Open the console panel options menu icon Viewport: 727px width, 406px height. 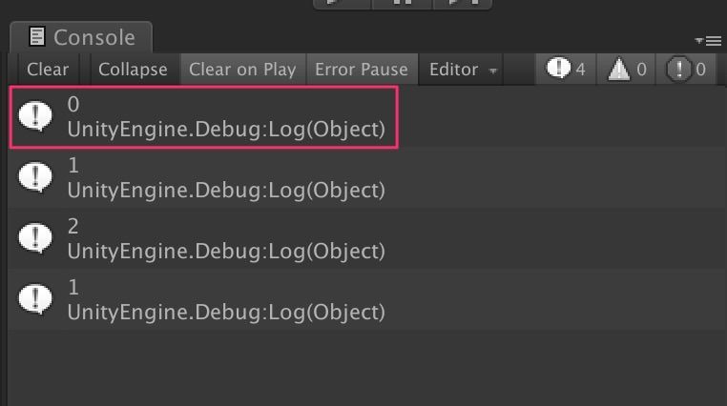point(708,41)
